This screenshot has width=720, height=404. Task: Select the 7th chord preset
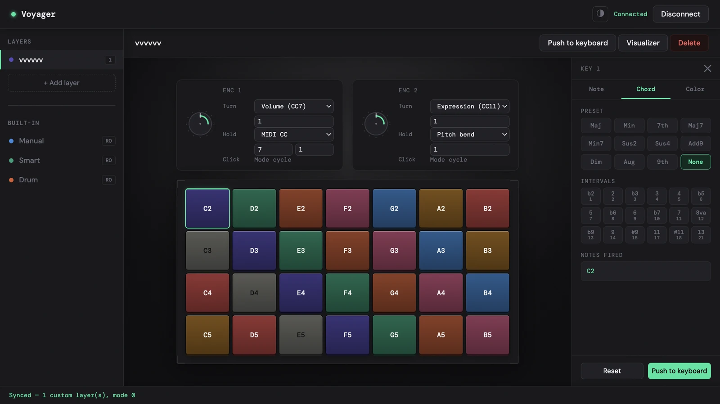point(662,126)
